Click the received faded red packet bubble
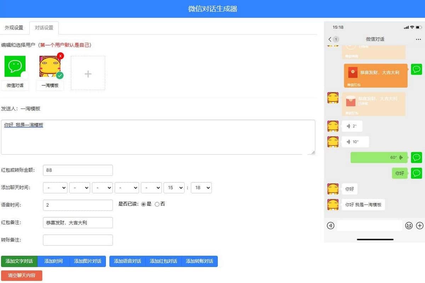 pyautogui.click(x=374, y=104)
